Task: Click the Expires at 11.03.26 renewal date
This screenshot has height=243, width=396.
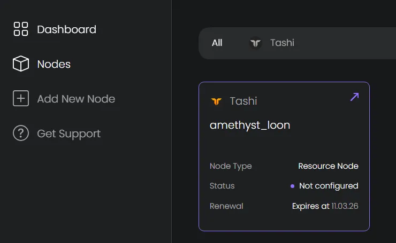Action: click(325, 206)
